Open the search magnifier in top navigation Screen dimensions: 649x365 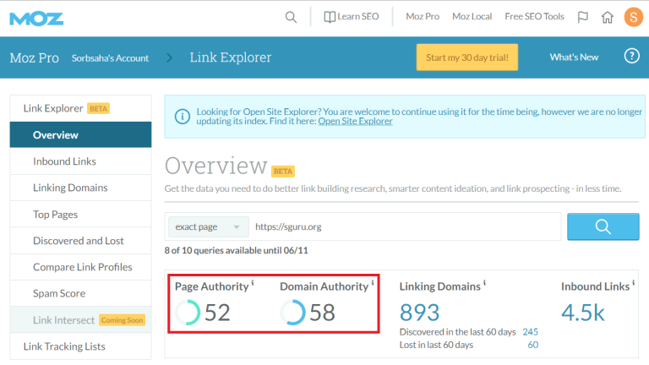[x=291, y=17]
